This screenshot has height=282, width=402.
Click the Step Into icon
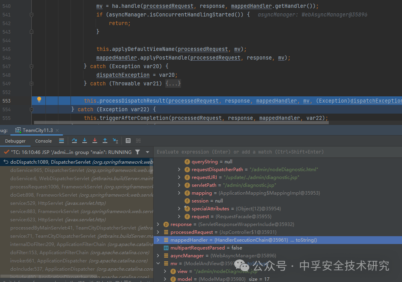tap(85, 141)
